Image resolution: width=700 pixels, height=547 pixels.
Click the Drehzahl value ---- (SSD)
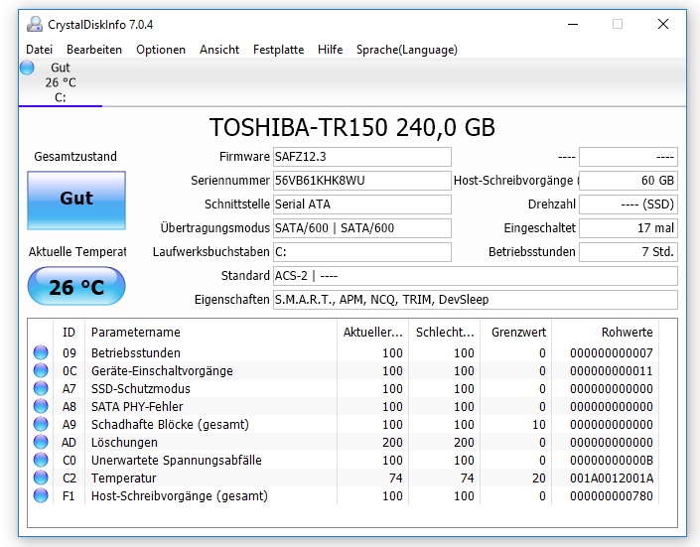coord(629,205)
